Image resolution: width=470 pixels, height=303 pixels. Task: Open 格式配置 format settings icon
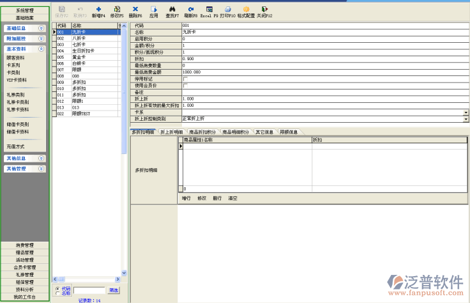click(246, 8)
